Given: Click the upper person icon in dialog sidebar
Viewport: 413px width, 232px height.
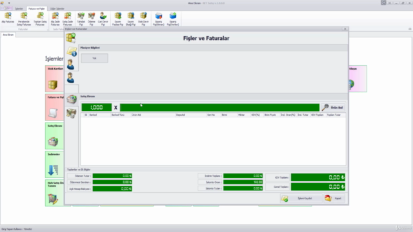Looking at the screenshot, I should pyautogui.click(x=70, y=64).
